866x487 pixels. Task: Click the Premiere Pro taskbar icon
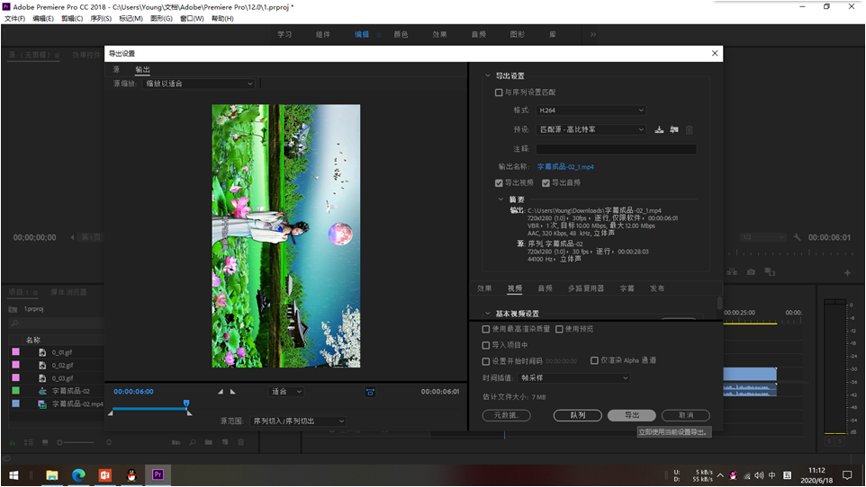coord(158,474)
